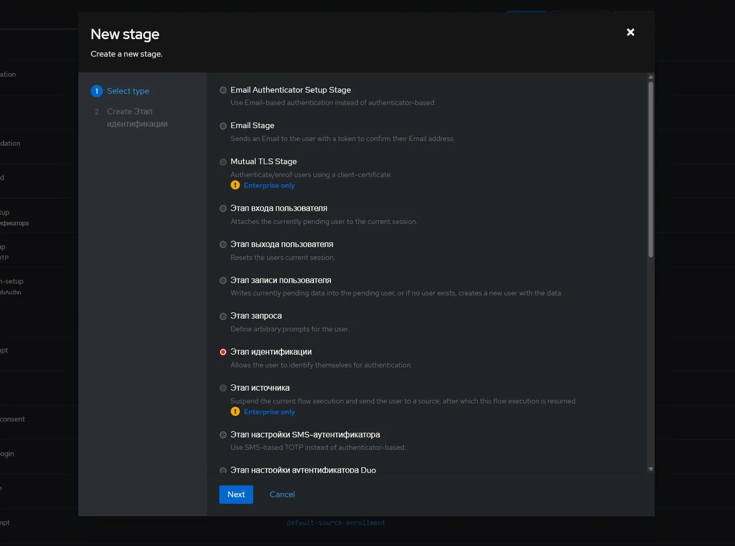Choose Этап выхода пользователя option
Screen dimensions: 735x546
click(223, 244)
